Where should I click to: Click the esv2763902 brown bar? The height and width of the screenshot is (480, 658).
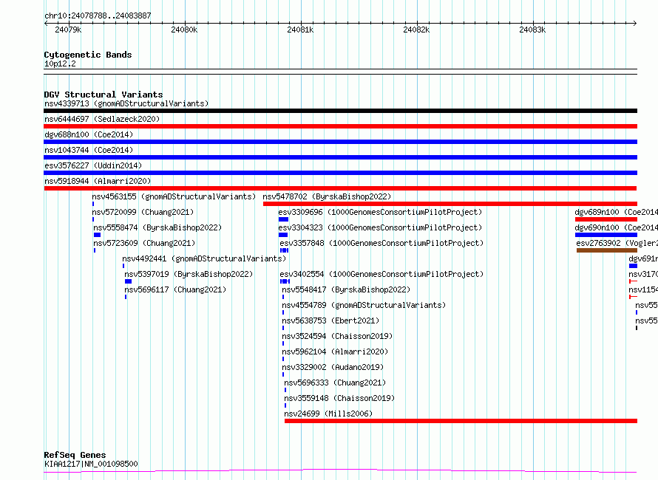pos(607,250)
